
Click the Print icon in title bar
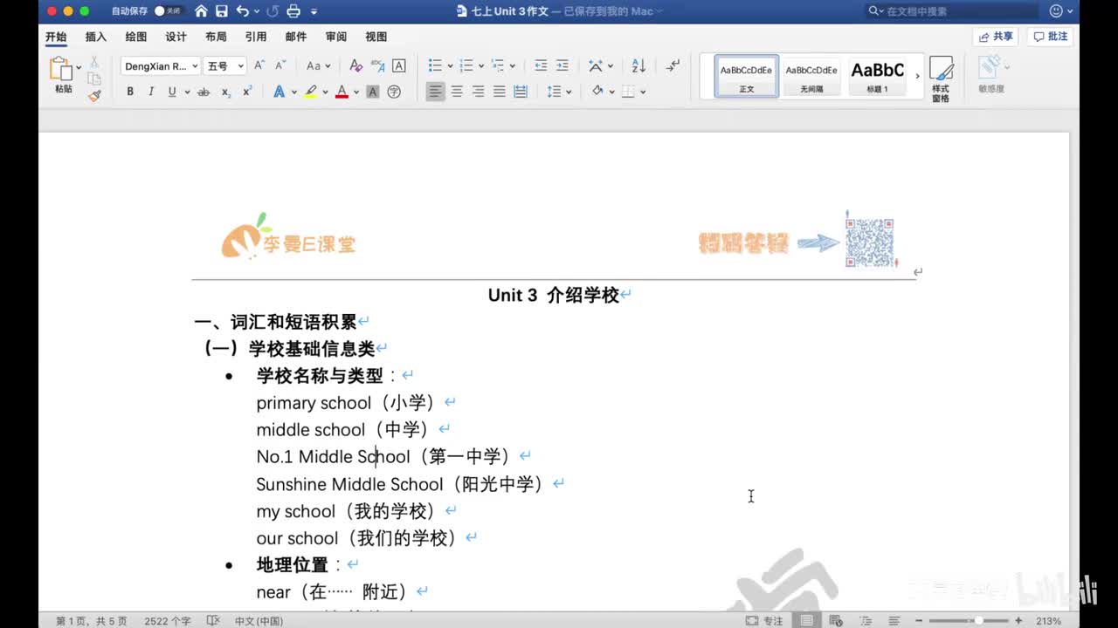pyautogui.click(x=293, y=10)
